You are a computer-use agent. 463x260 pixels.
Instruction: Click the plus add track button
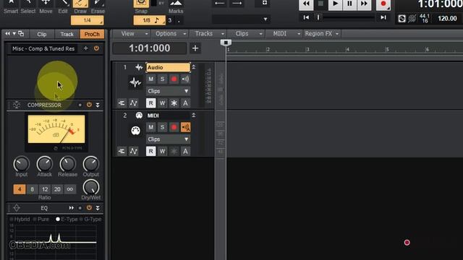coord(195,48)
